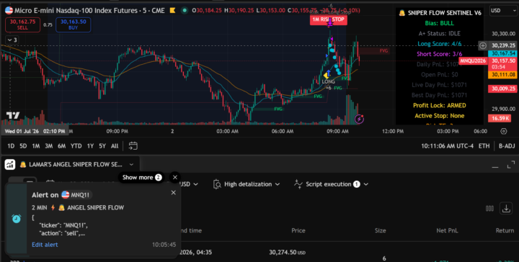Viewport: 519px width, 262px height.
Task: Dismiss all alerts with X beside Show more
Action: [175, 177]
